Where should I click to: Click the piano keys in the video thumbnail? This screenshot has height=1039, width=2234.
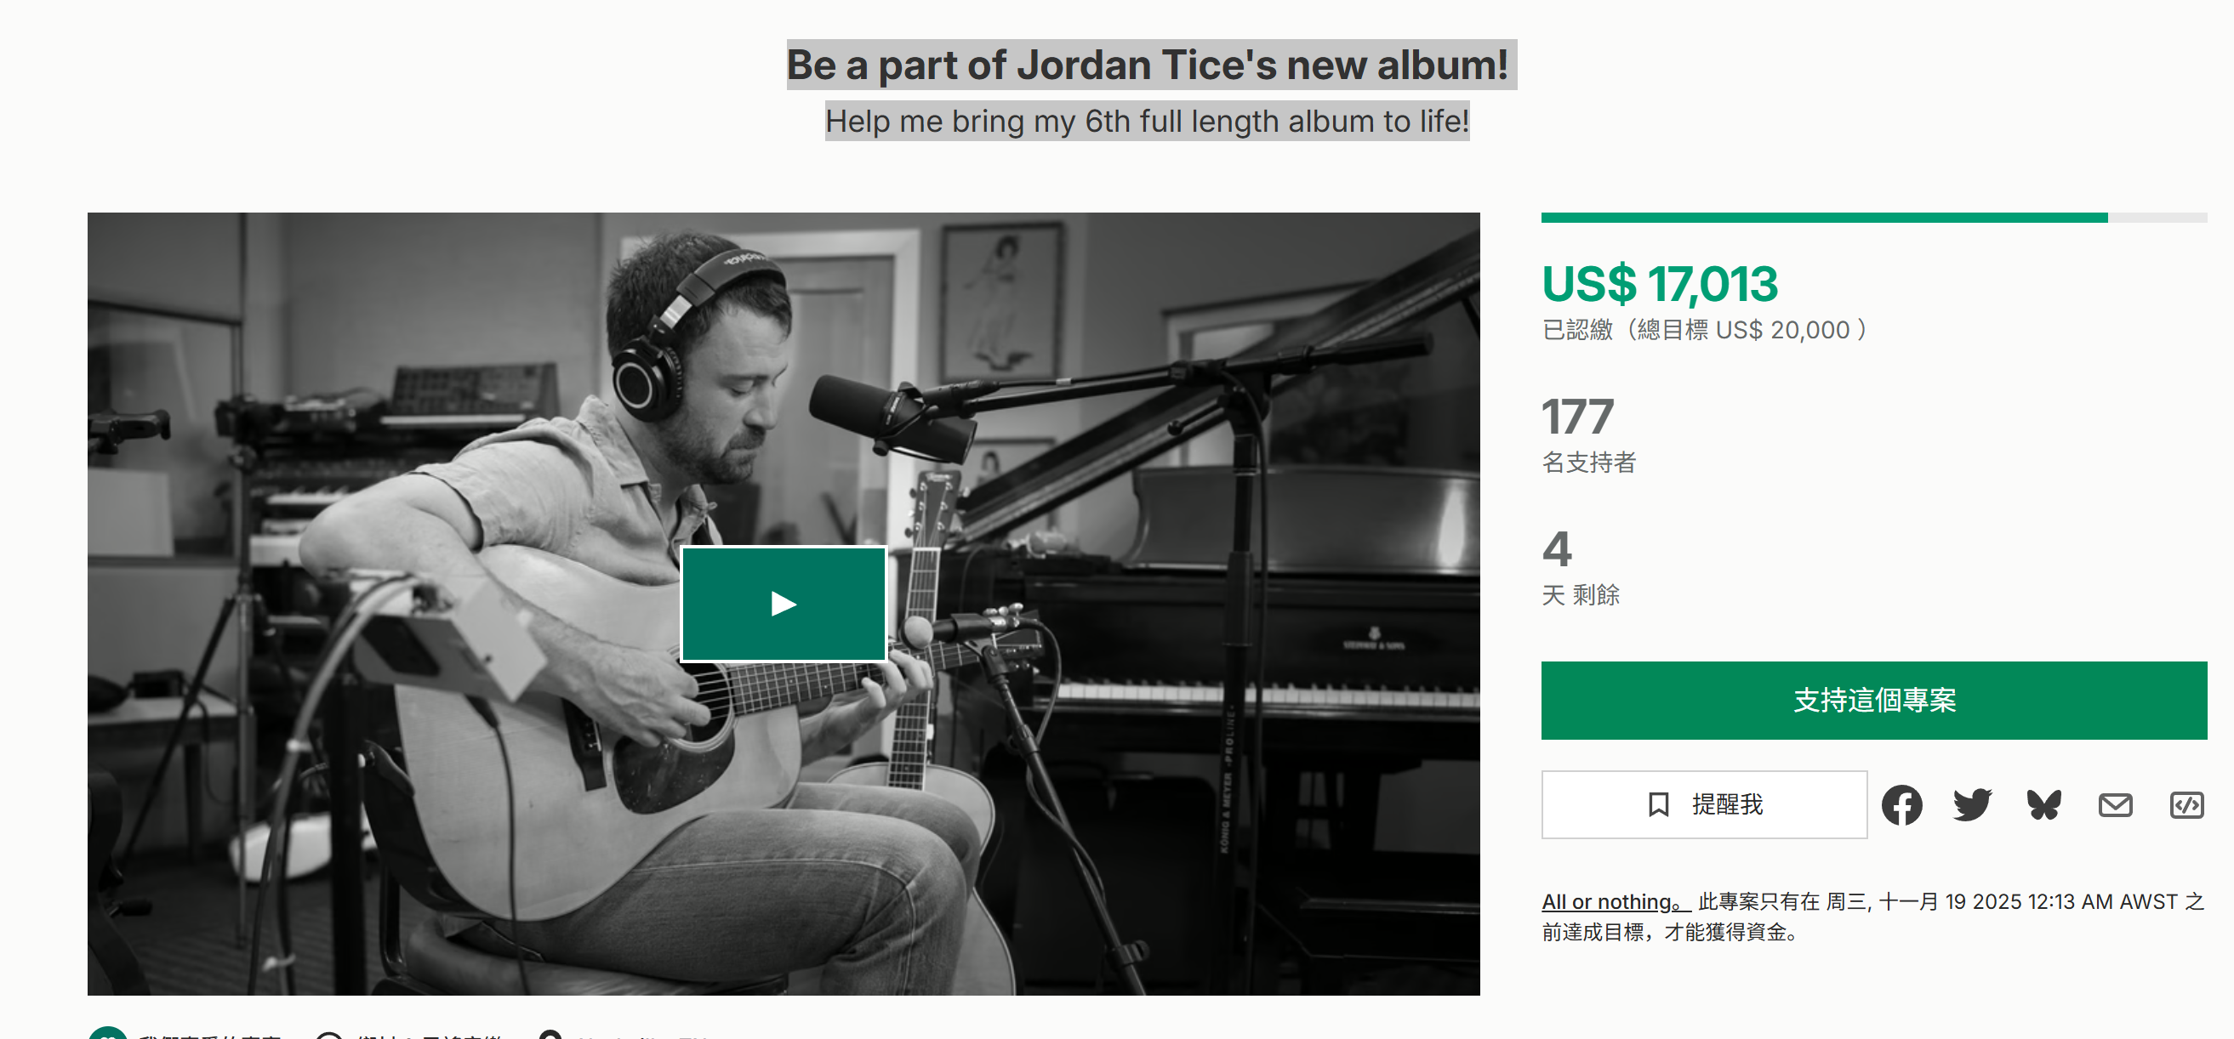tap(1257, 693)
